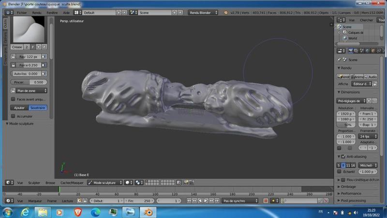This screenshot has width=387, height=218.
Task: Jump to the first frame
Action: 189,201
